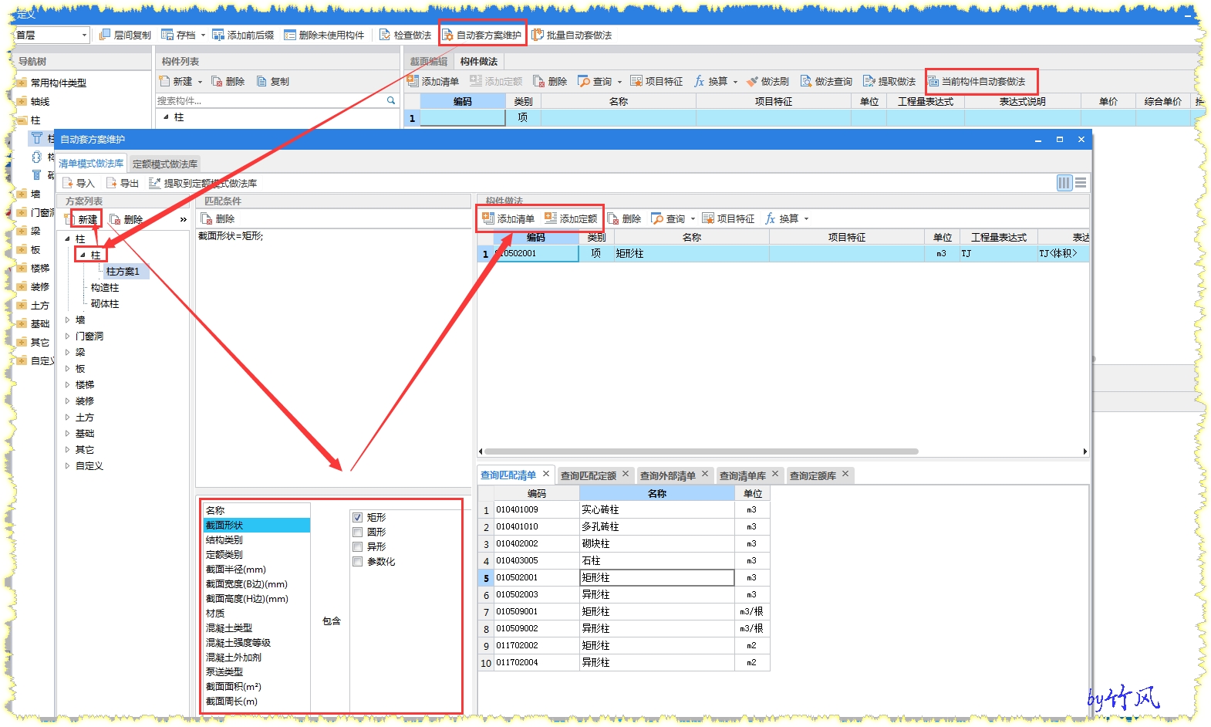The width and height of the screenshot is (1211, 727).
Task: Switch to list layout view icon
Action: point(1081,183)
